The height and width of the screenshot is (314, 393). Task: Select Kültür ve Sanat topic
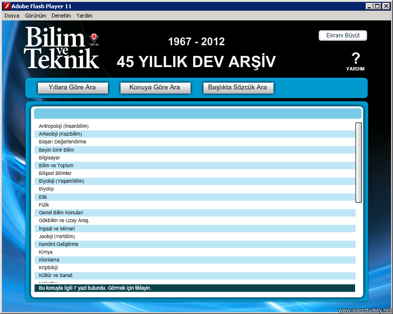tap(195, 276)
